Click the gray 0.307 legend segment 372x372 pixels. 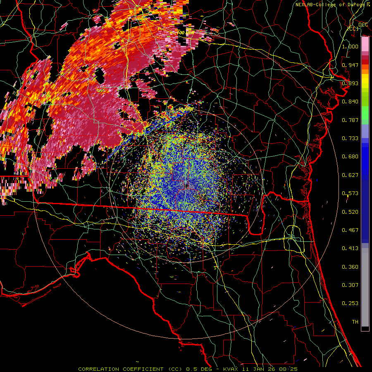(365, 285)
